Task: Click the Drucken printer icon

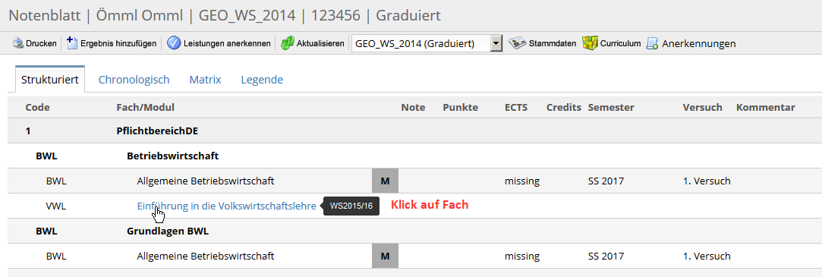Action: (x=18, y=43)
